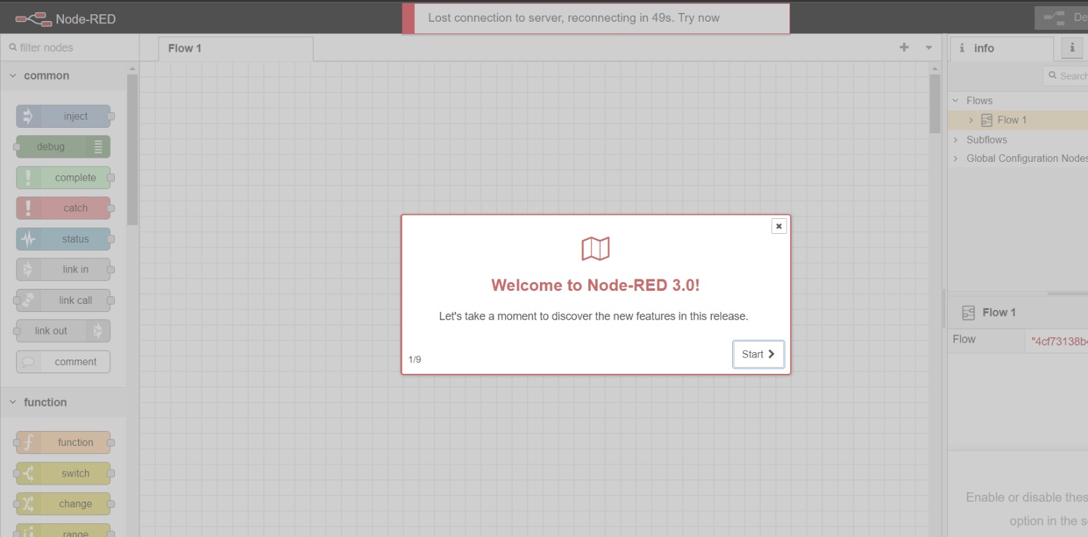Select the debug node in palette

(63, 147)
